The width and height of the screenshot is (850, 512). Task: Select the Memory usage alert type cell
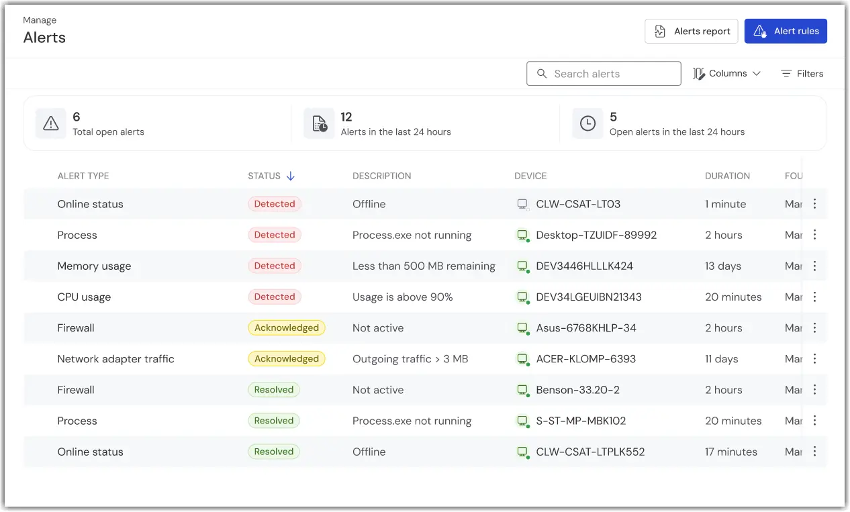click(94, 266)
